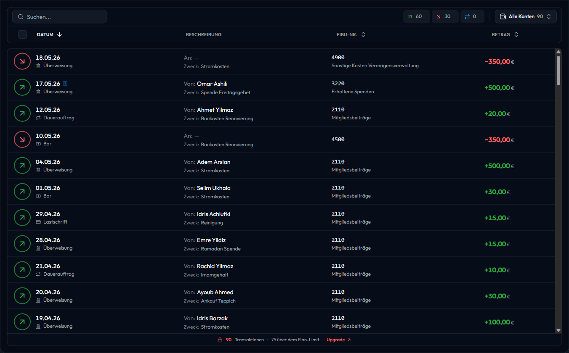The height and width of the screenshot is (353, 569).
Task: Click the lock icon in the footer bar
Action: (220, 340)
